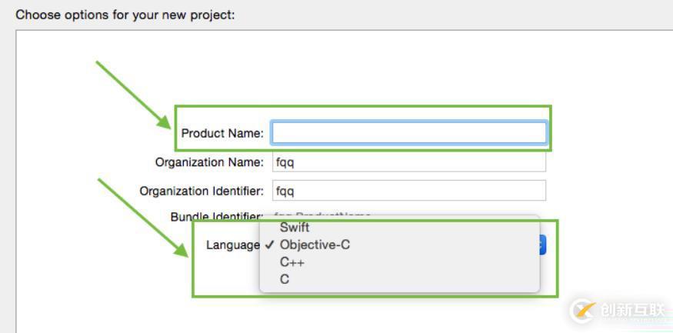Click the watermark logo icon at bottom right
The width and height of the screenshot is (673, 333).
tap(583, 311)
